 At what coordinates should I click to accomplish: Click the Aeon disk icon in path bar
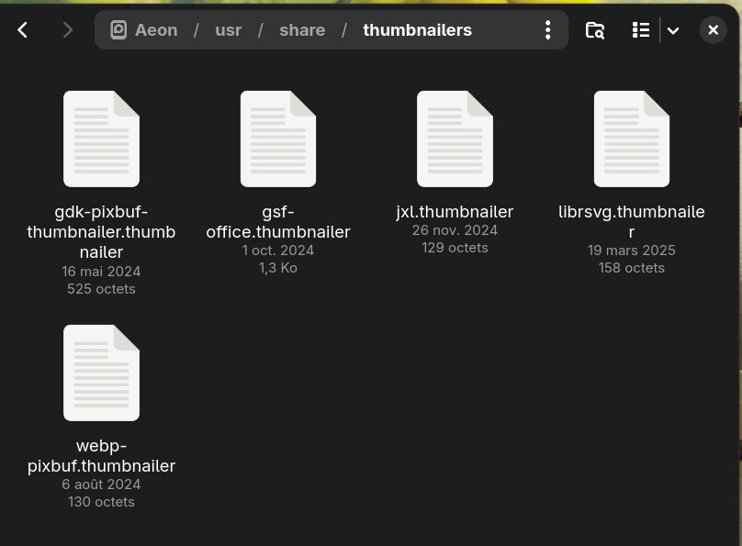pos(118,30)
